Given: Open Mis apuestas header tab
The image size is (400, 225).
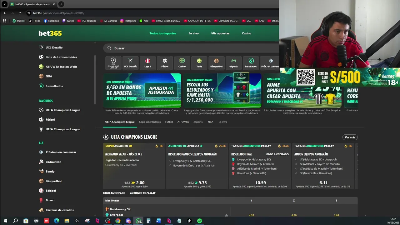Looking at the screenshot, I should coord(220,33).
